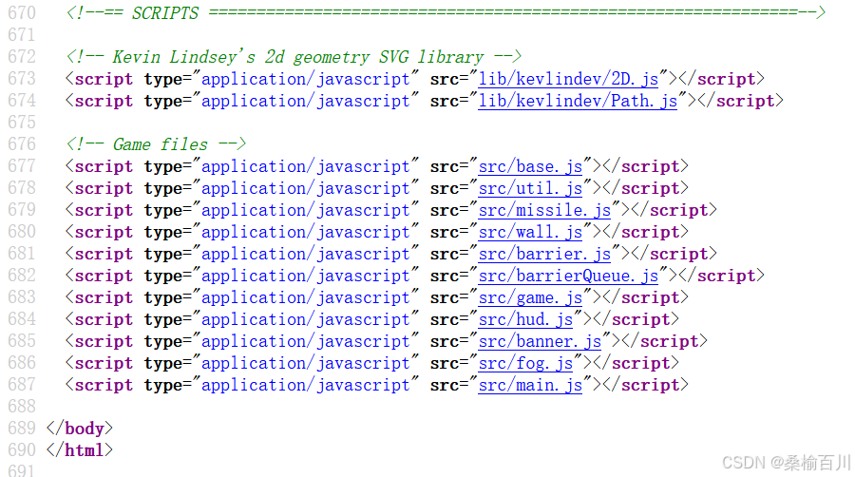Open the src/fog.js link
The width and height of the screenshot is (855, 477).
click(x=525, y=363)
